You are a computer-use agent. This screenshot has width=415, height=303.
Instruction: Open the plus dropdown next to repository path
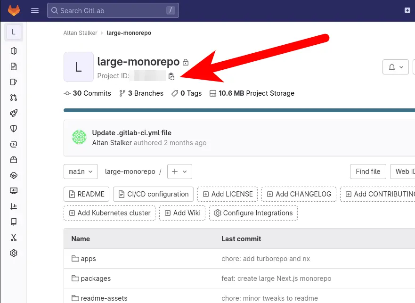pyautogui.click(x=179, y=172)
